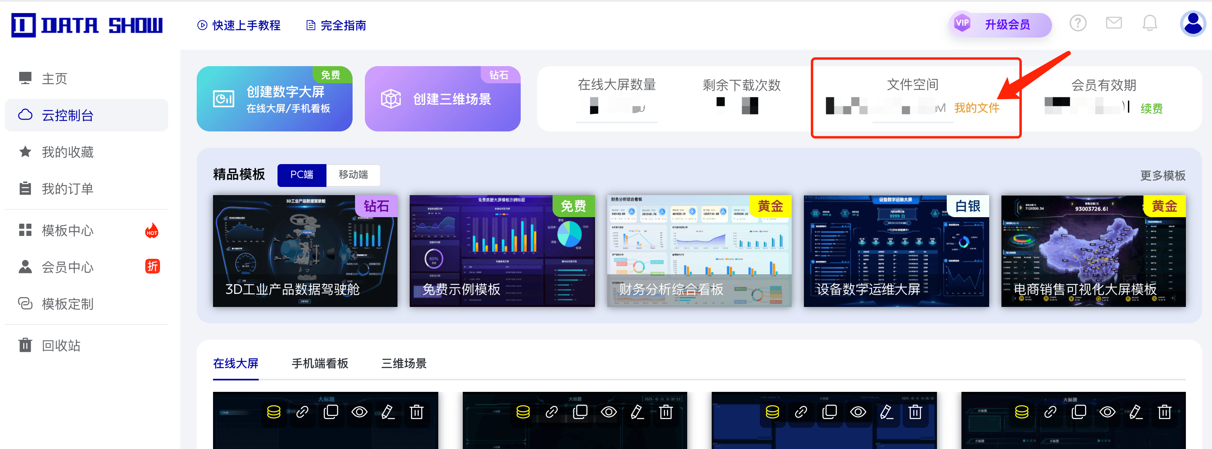
Task: Click the link icon on second dashboard card
Action: coord(551,412)
